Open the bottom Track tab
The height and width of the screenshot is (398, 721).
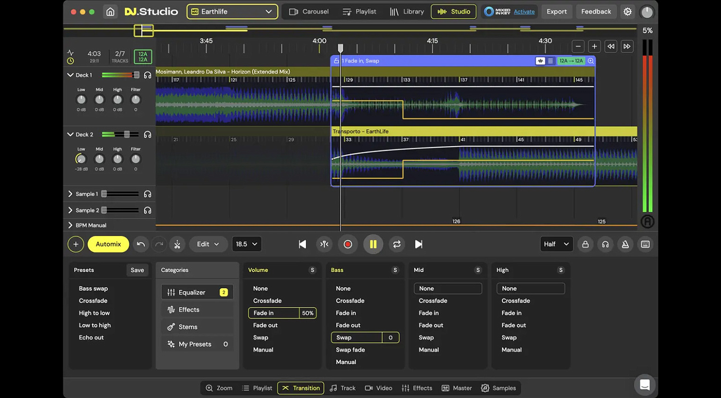[x=343, y=388]
